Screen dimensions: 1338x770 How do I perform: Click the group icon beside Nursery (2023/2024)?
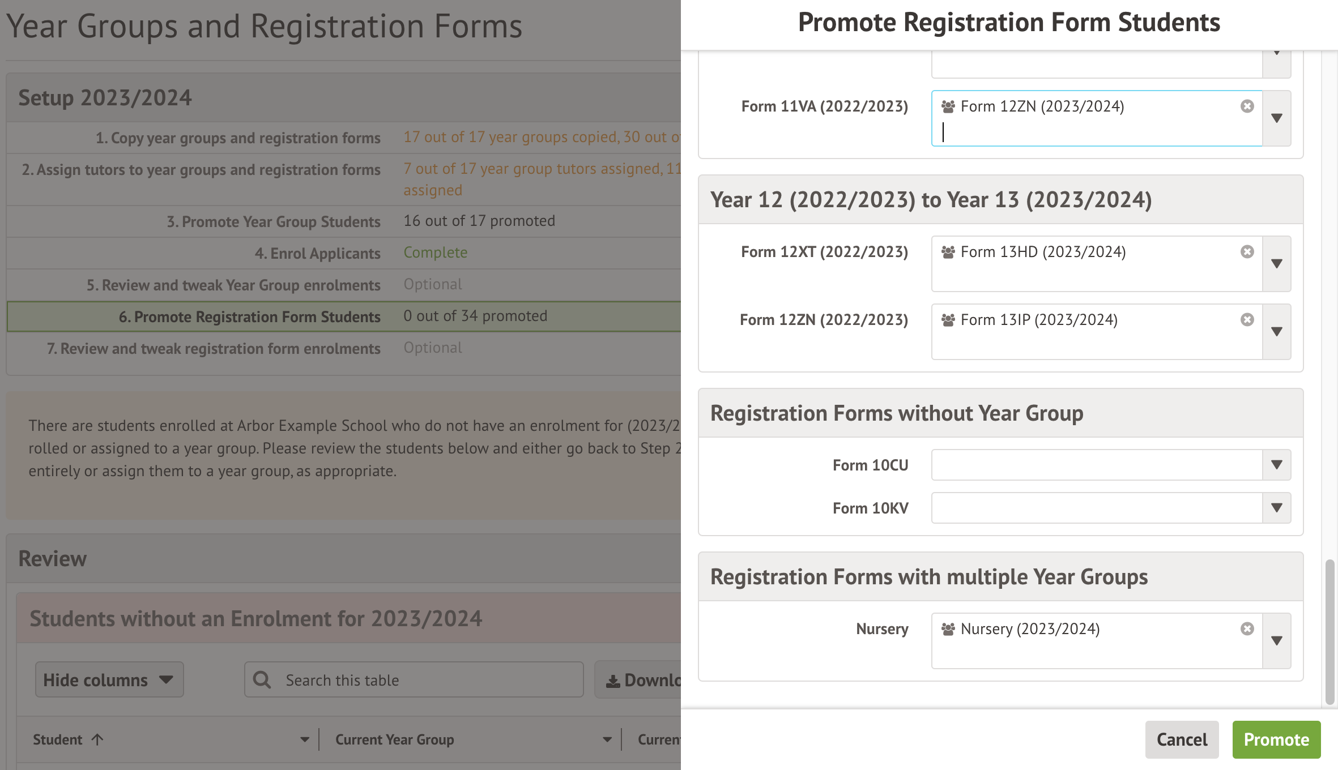[948, 629]
